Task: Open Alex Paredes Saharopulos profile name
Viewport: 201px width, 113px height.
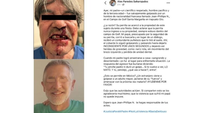Action: tap(133, 2)
